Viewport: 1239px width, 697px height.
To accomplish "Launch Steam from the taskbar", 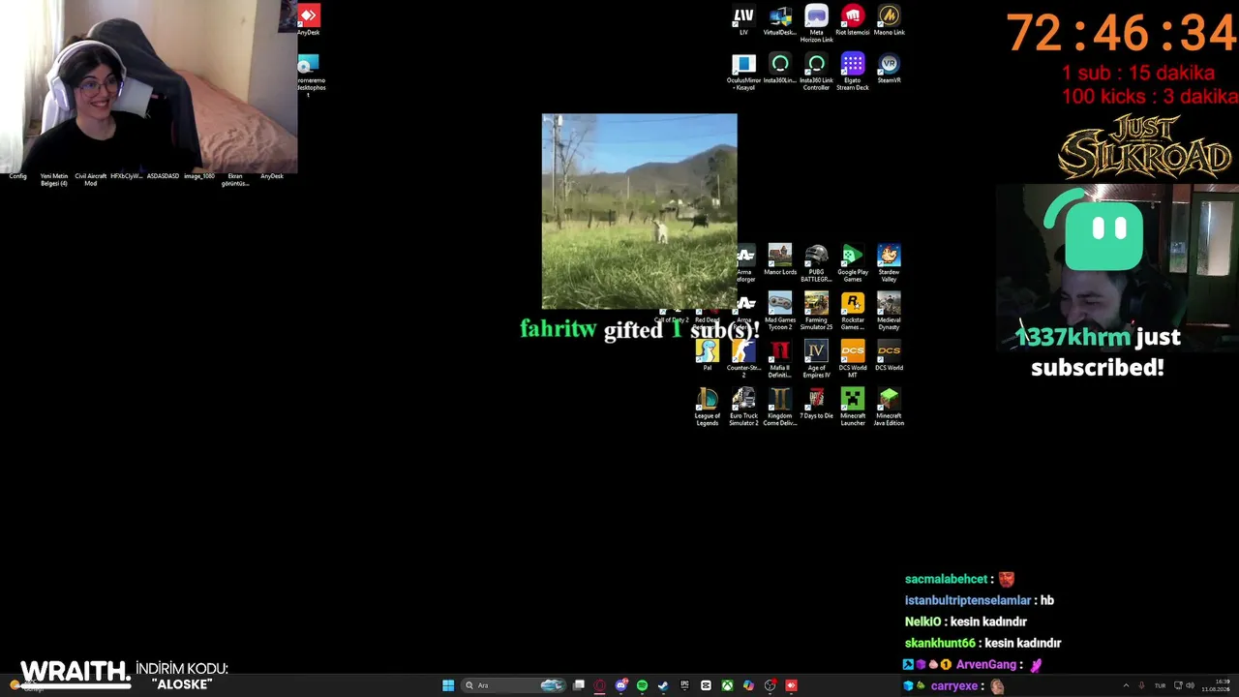I will pos(663,685).
